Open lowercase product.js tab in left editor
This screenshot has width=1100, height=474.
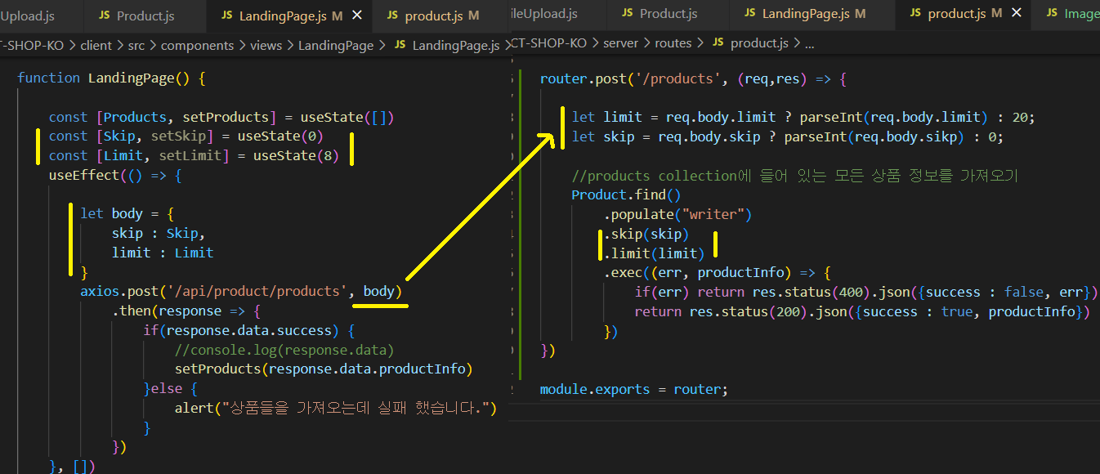coord(433,16)
